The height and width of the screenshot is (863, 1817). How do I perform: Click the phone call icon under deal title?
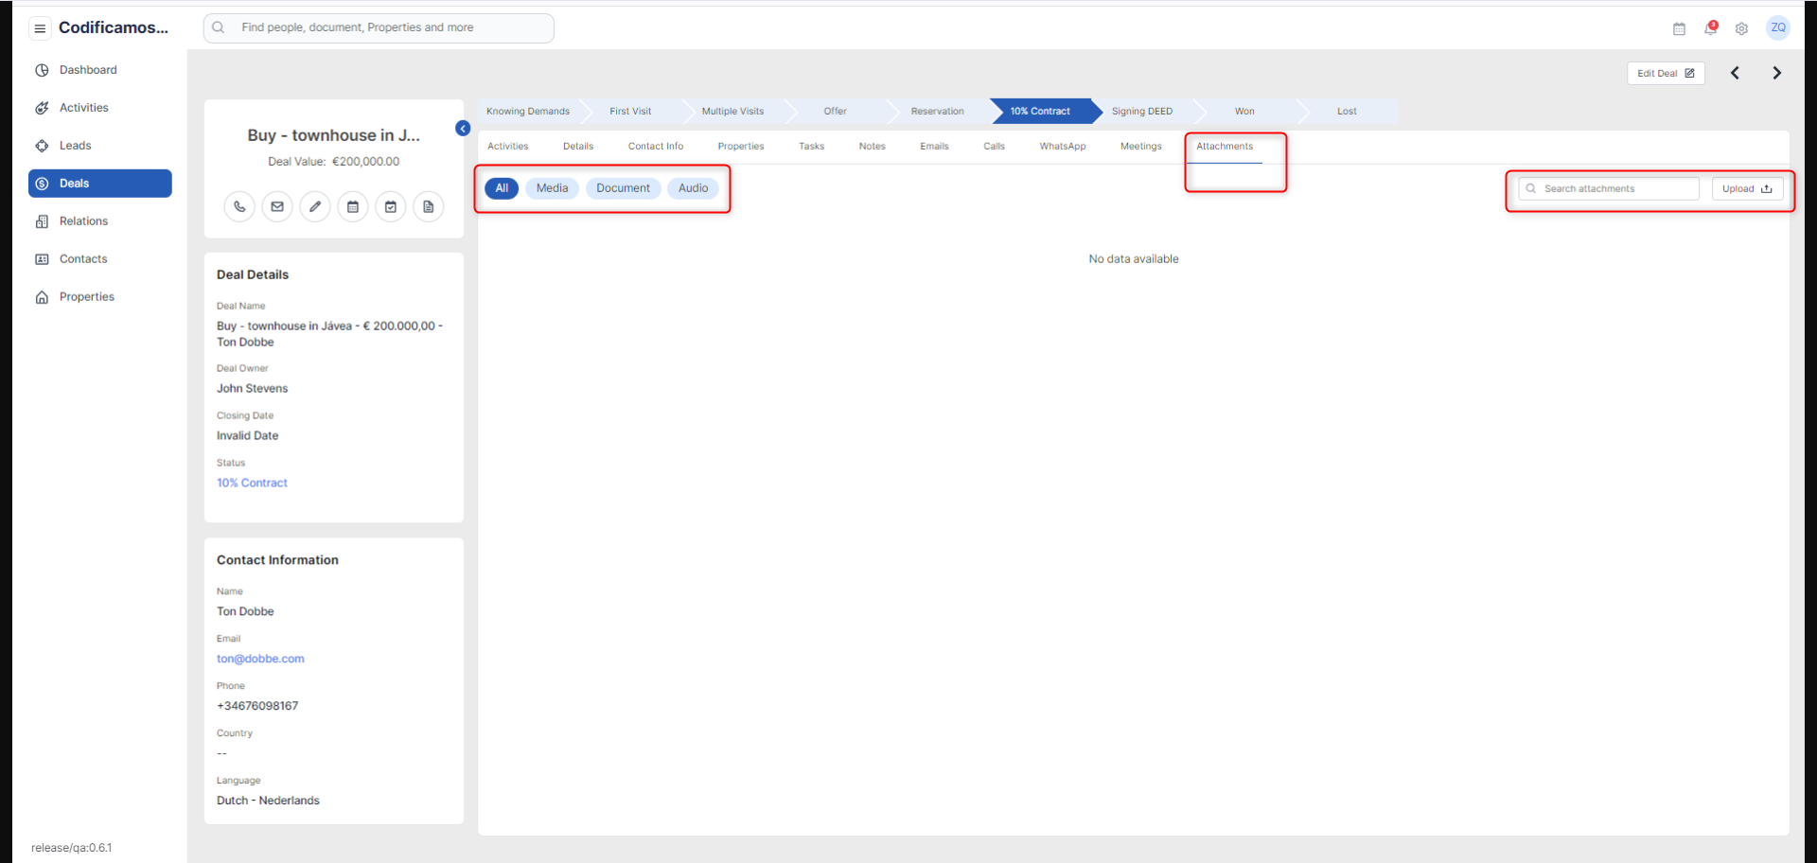point(239,206)
